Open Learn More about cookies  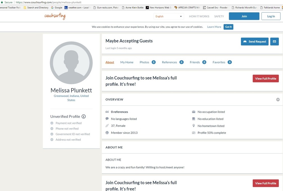[214, 27]
